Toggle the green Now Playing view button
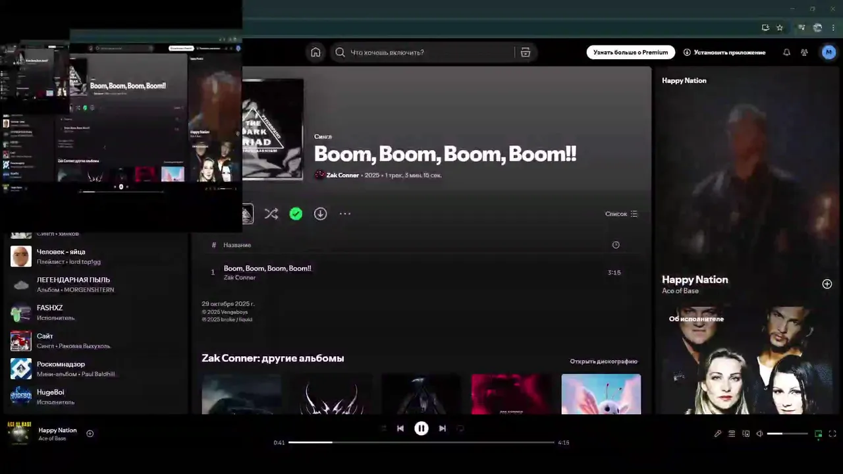The image size is (843, 474). (x=819, y=434)
